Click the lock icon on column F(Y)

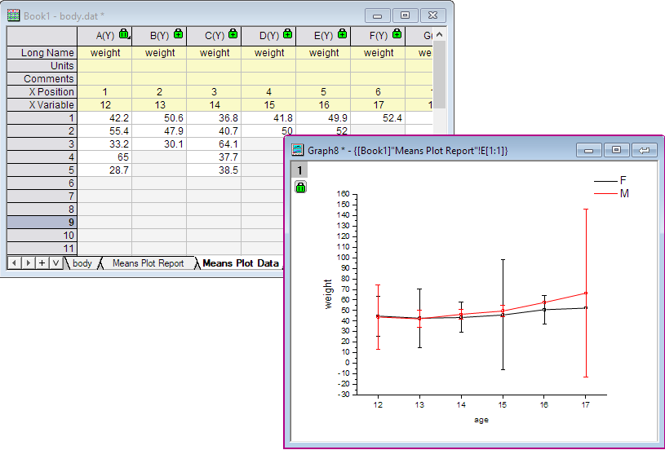click(397, 34)
